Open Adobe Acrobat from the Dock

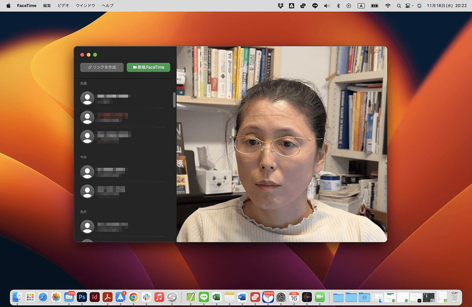click(x=108, y=297)
